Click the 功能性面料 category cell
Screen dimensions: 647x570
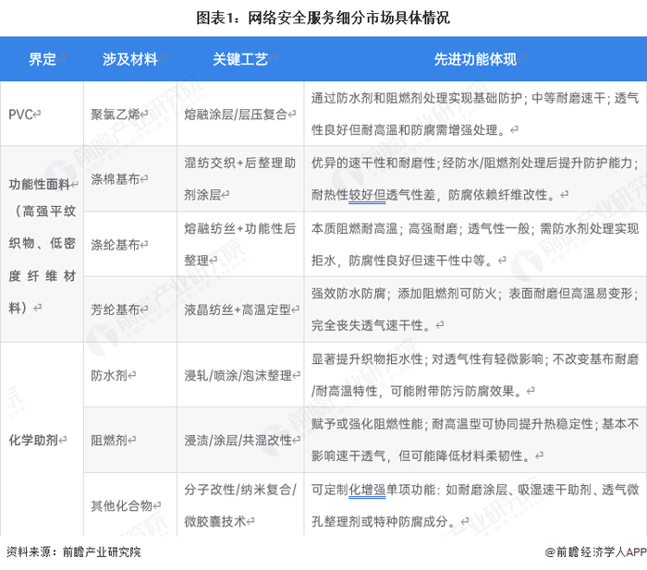click(42, 244)
